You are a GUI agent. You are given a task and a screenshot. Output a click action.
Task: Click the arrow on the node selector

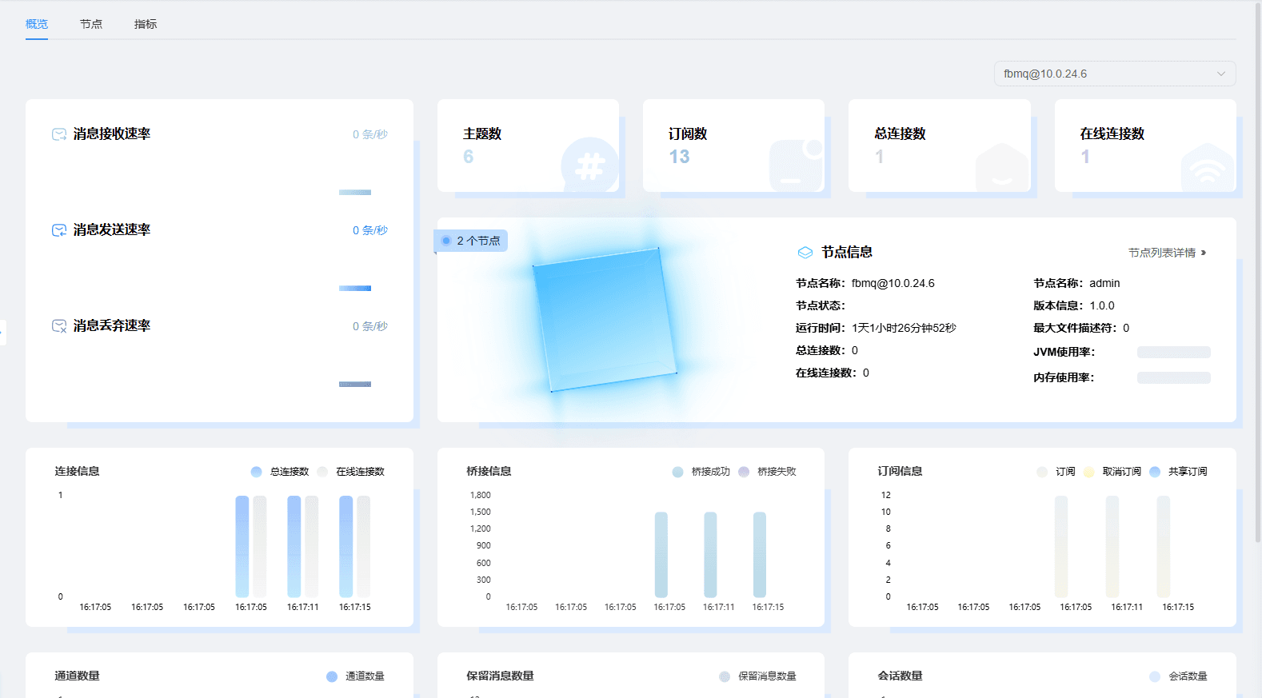click(x=1221, y=74)
